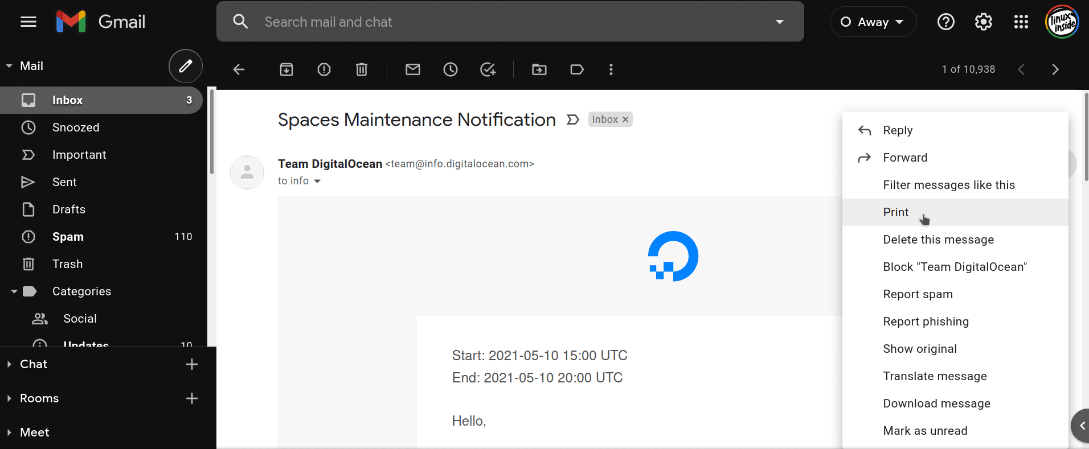Click the account avatar picture
The height and width of the screenshot is (449, 1089).
coord(1062,22)
